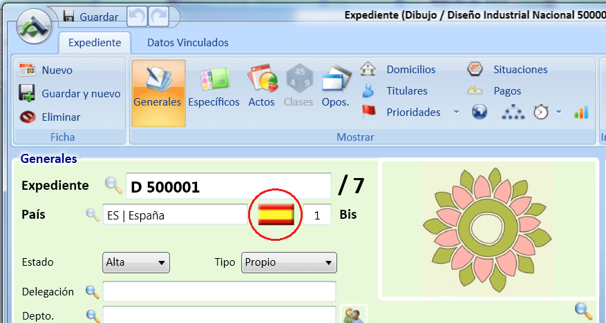Open the Actos section
The image size is (606, 323).
point(262,87)
